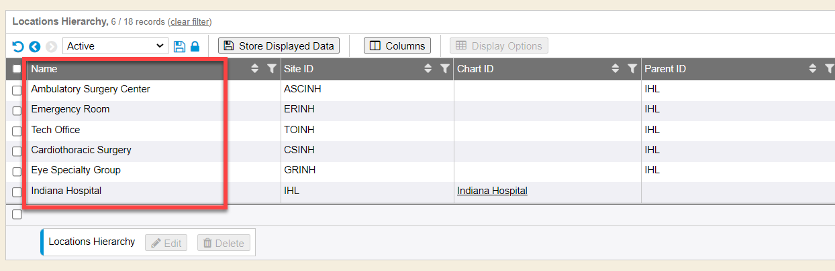Sort by Chart ID column arrows
Viewport: 835px width, 271px height.
pos(616,68)
